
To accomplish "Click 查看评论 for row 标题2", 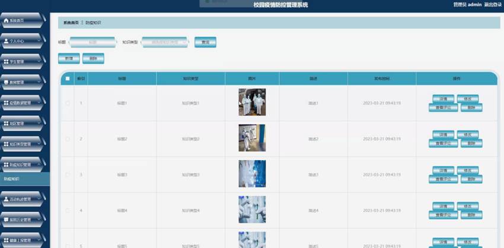I will [x=444, y=144].
